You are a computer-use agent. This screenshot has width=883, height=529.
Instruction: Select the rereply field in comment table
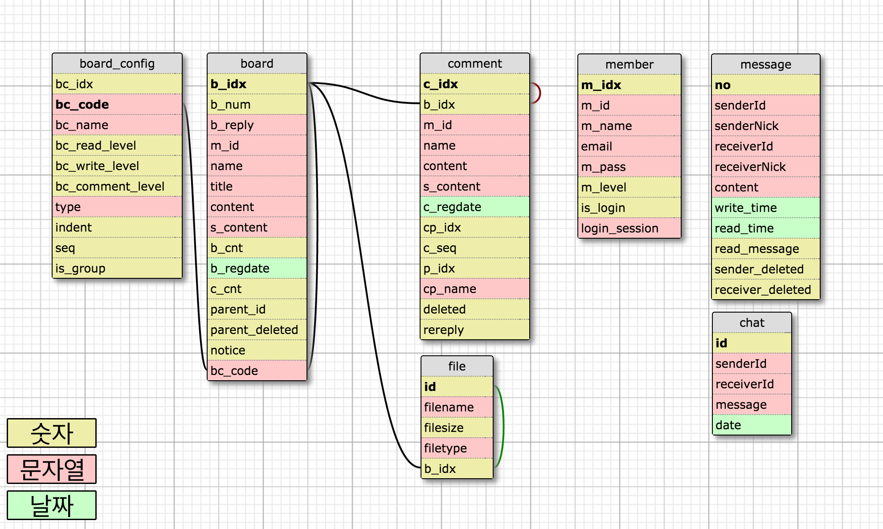pyautogui.click(x=474, y=330)
